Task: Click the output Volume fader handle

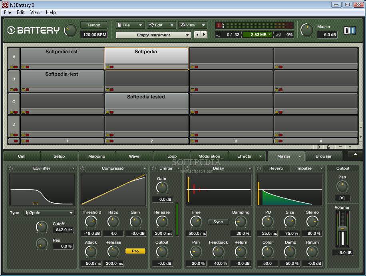Action: click(342, 228)
